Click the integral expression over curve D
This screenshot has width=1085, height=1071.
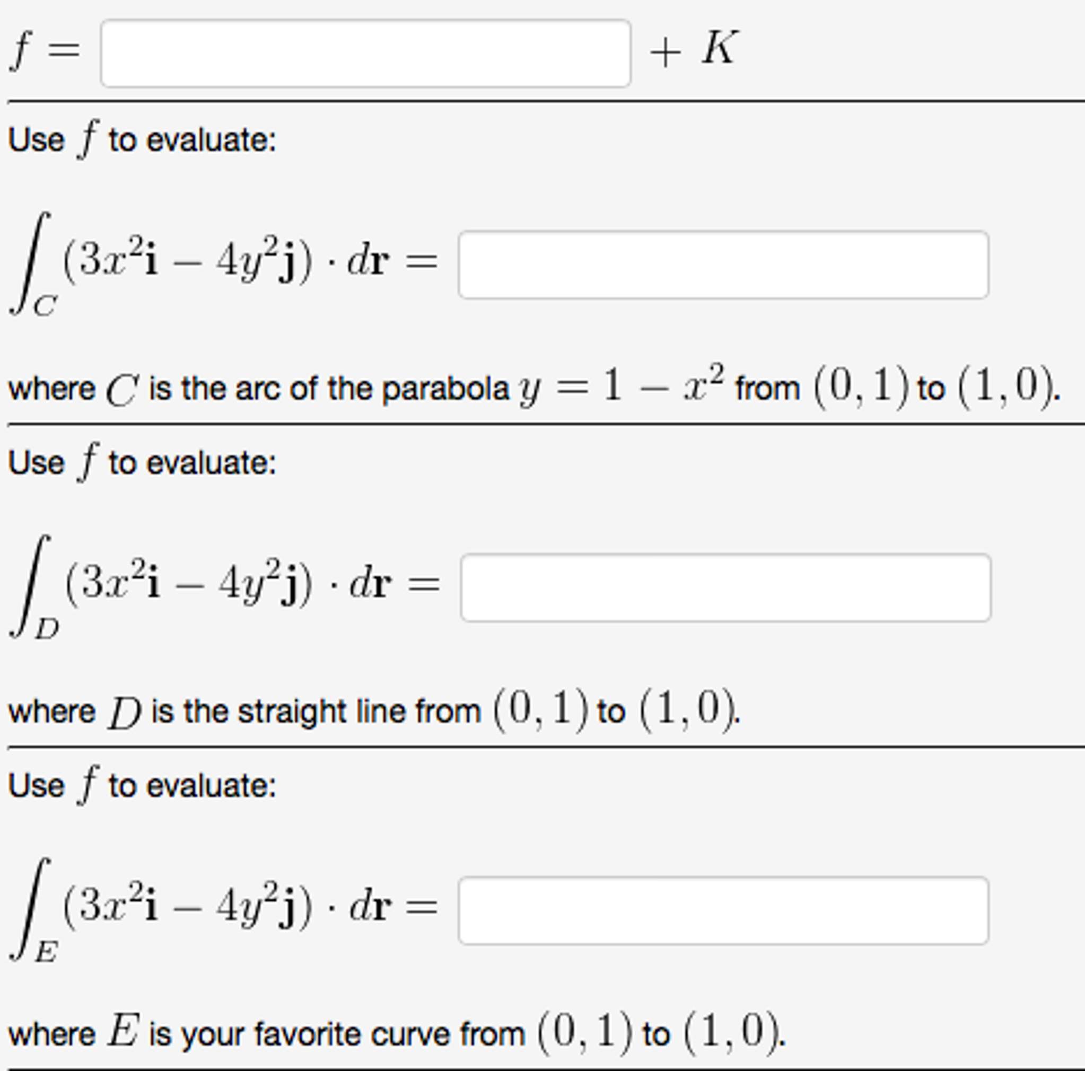point(225,586)
